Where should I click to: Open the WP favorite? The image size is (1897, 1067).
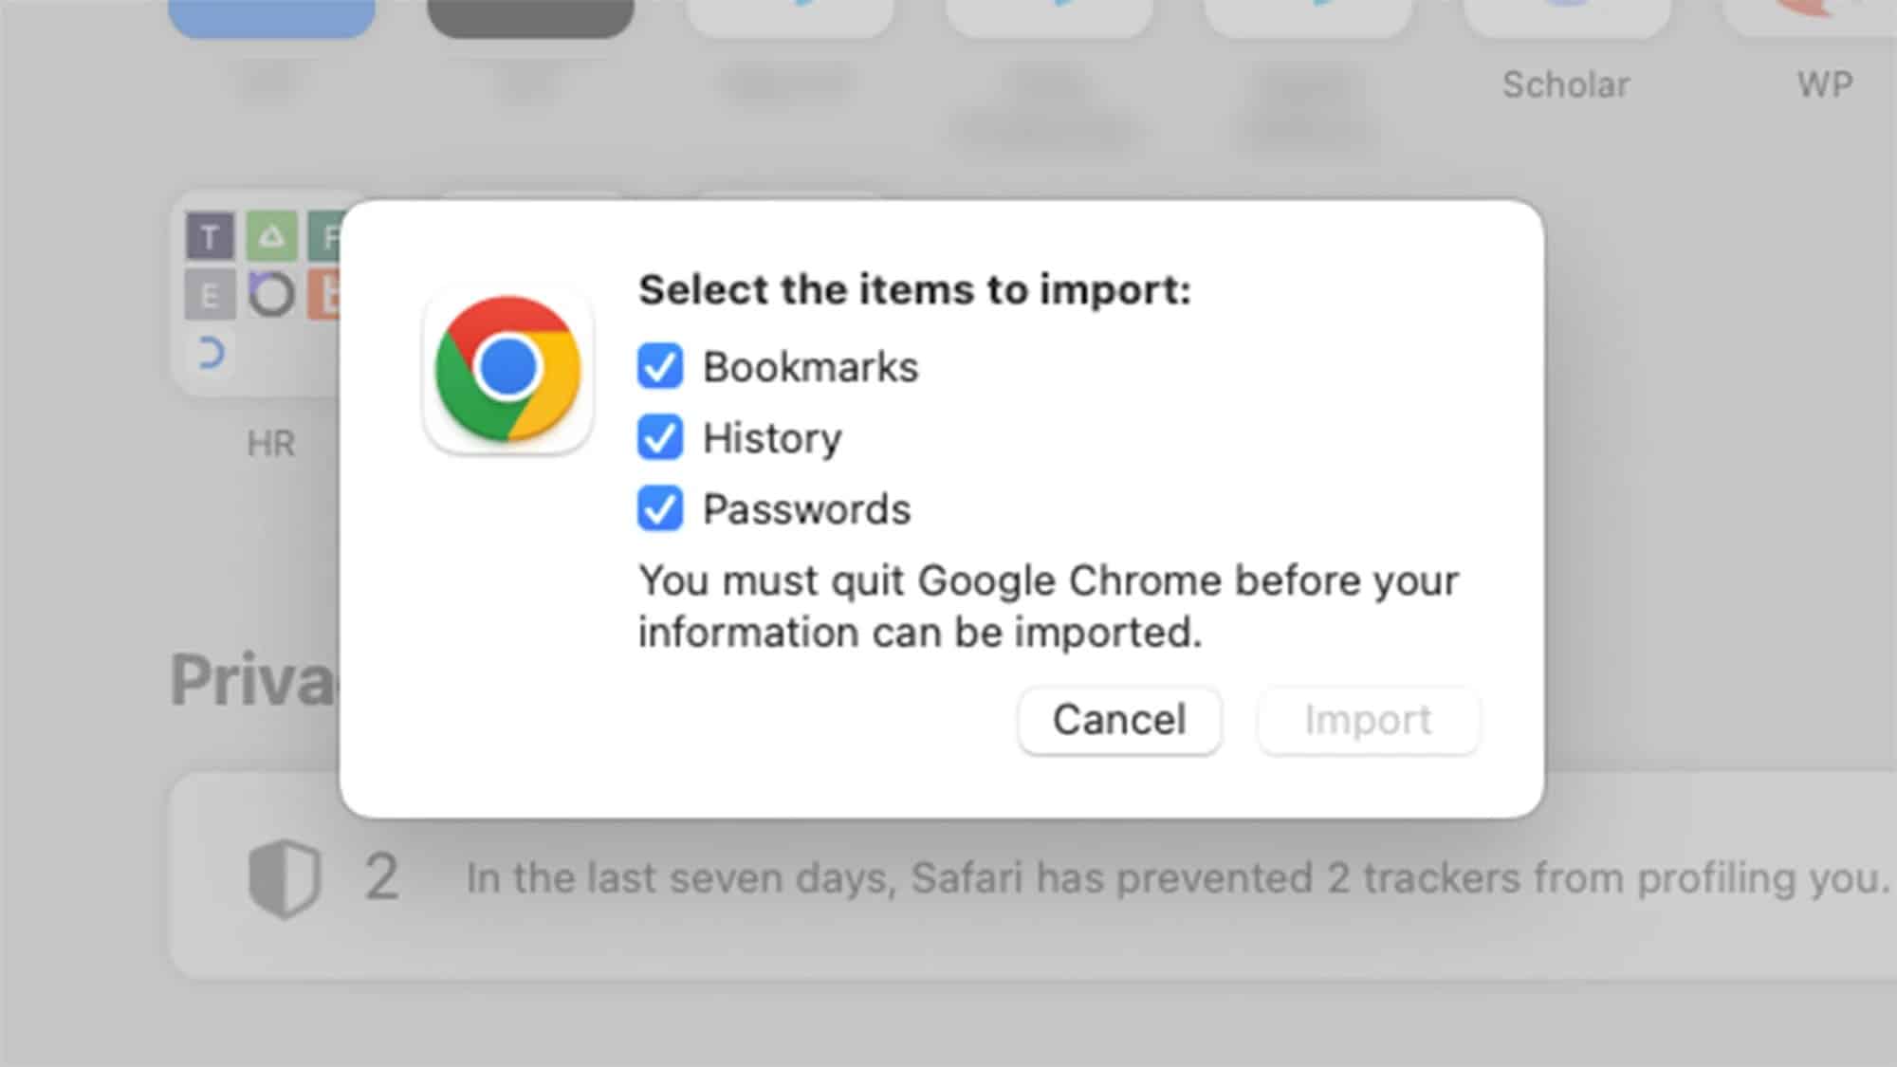tap(1824, 85)
